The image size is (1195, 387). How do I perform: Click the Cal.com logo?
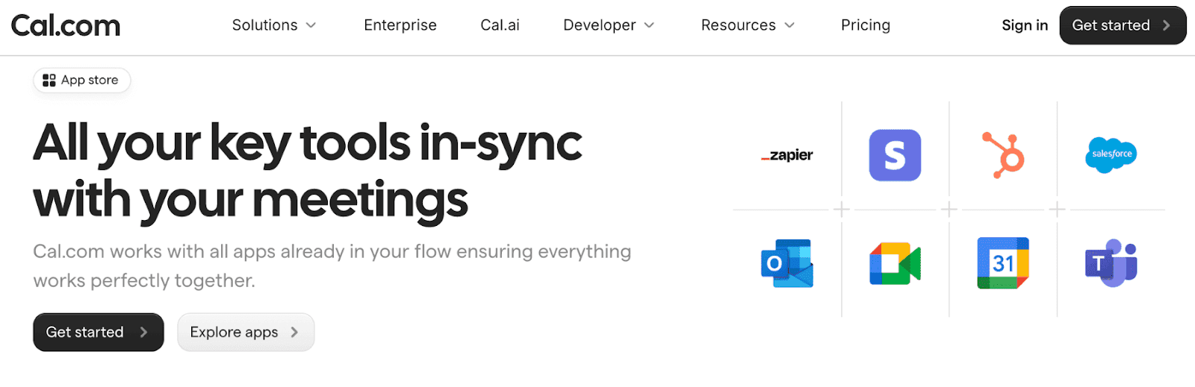(66, 26)
